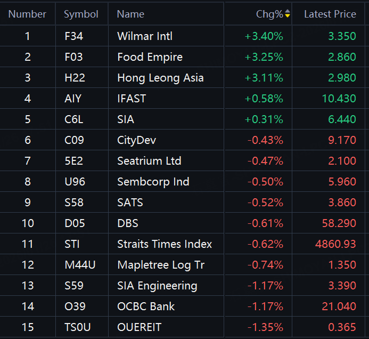Image resolution: width=369 pixels, height=339 pixels.
Task: Open the OUEREIT stock row
Action: coord(139,327)
